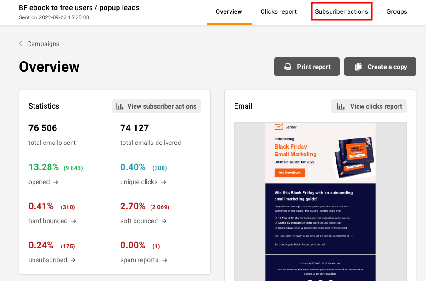The width and height of the screenshot is (426, 281).
Task: Click bar chart icon beside View clicks report
Action: [x=341, y=106]
